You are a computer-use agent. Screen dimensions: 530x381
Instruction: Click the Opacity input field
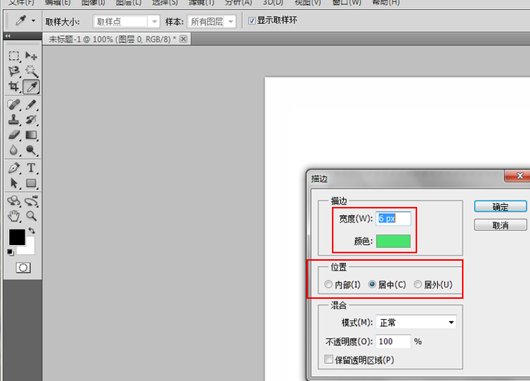(393, 341)
